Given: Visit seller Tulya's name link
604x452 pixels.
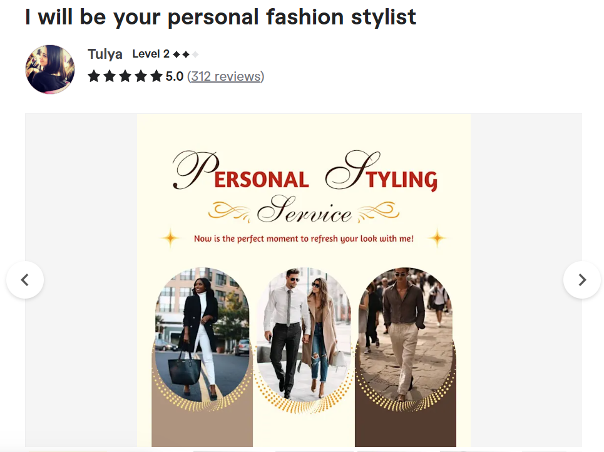Looking at the screenshot, I should pos(105,54).
